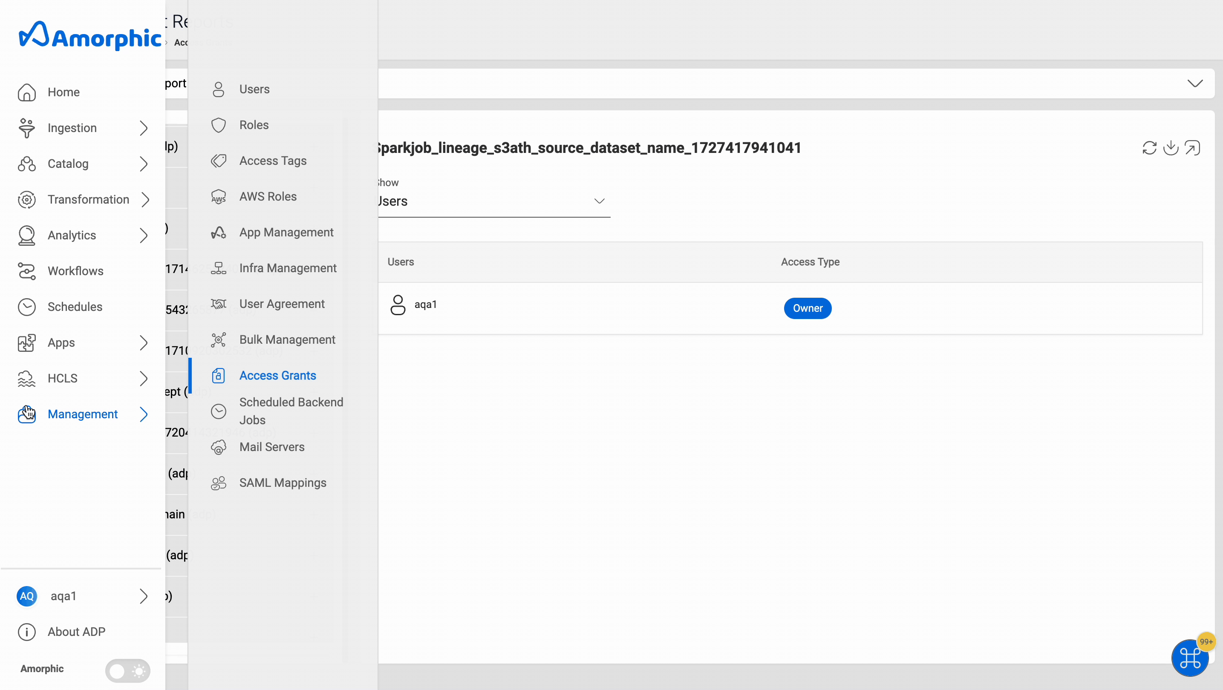
Task: Click the Analytics icon
Action: 26,236
